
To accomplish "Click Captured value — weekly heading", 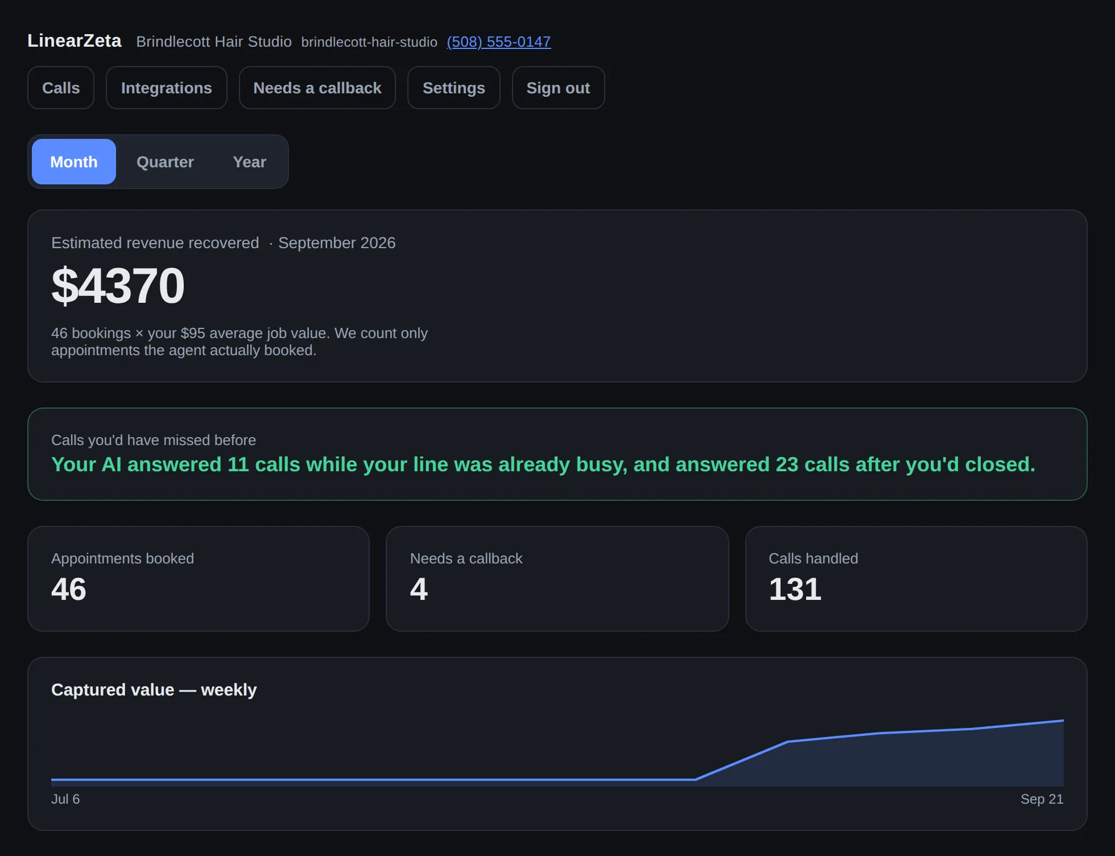I will click(154, 690).
